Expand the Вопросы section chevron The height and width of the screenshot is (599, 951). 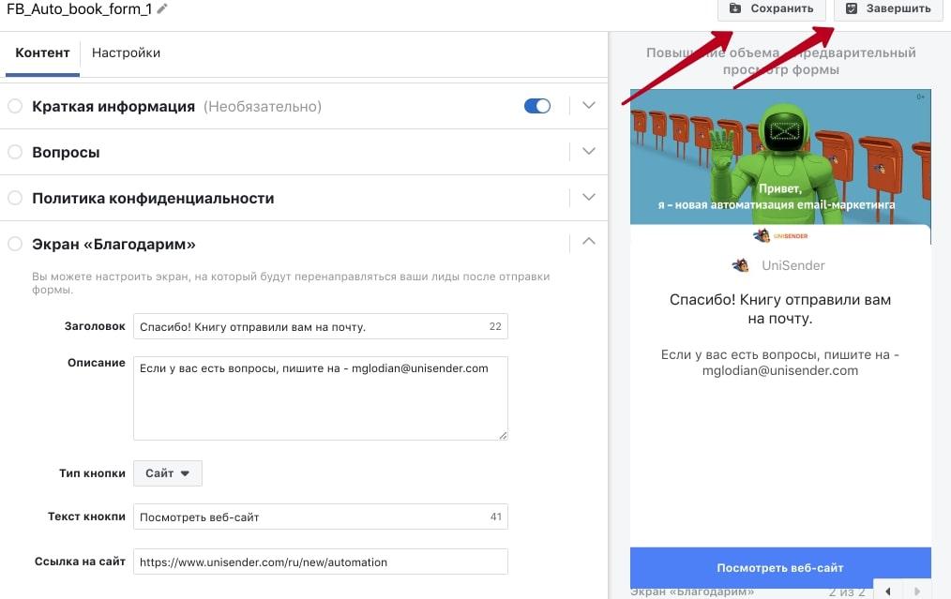click(x=588, y=151)
